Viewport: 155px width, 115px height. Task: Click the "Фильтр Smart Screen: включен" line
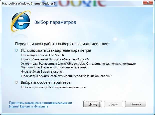[42, 72]
